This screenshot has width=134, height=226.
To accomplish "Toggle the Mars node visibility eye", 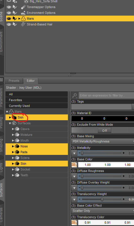I will [9, 18].
